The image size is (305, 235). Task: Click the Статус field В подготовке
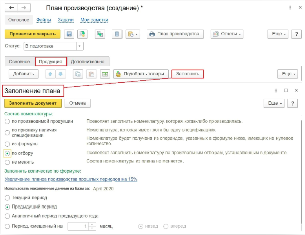coord(50,46)
